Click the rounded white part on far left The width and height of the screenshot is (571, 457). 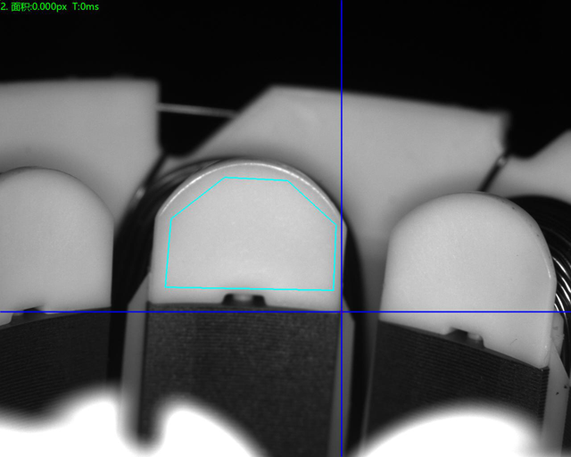(x=49, y=232)
